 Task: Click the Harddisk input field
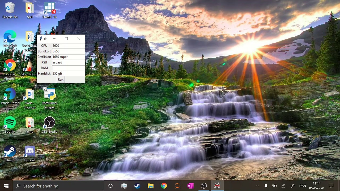(x=68, y=73)
